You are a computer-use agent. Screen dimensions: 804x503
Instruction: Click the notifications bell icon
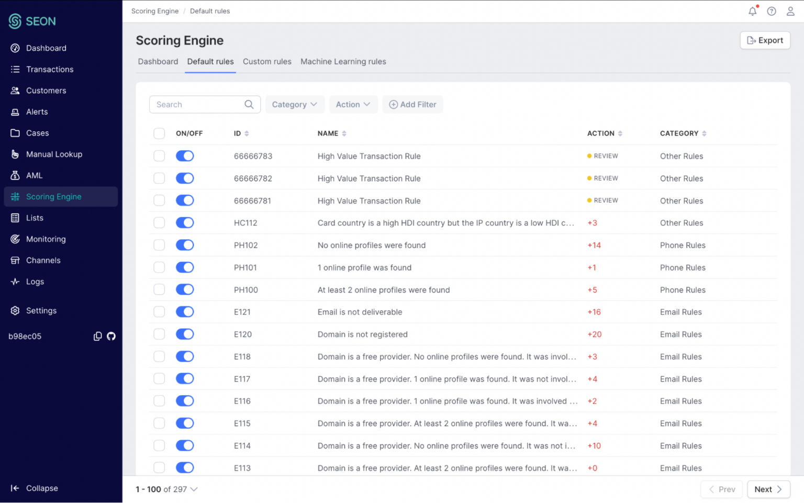[753, 11]
